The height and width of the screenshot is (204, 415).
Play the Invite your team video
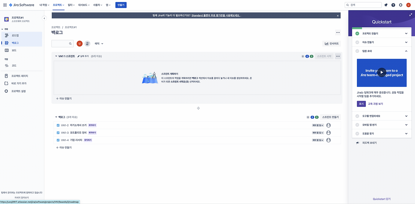click(382, 72)
